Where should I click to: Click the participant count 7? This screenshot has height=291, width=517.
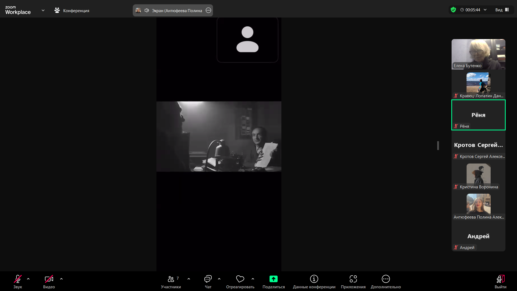pos(178,278)
